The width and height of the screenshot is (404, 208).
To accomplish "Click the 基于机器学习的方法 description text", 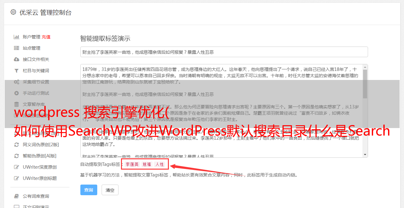I will coord(189,175).
